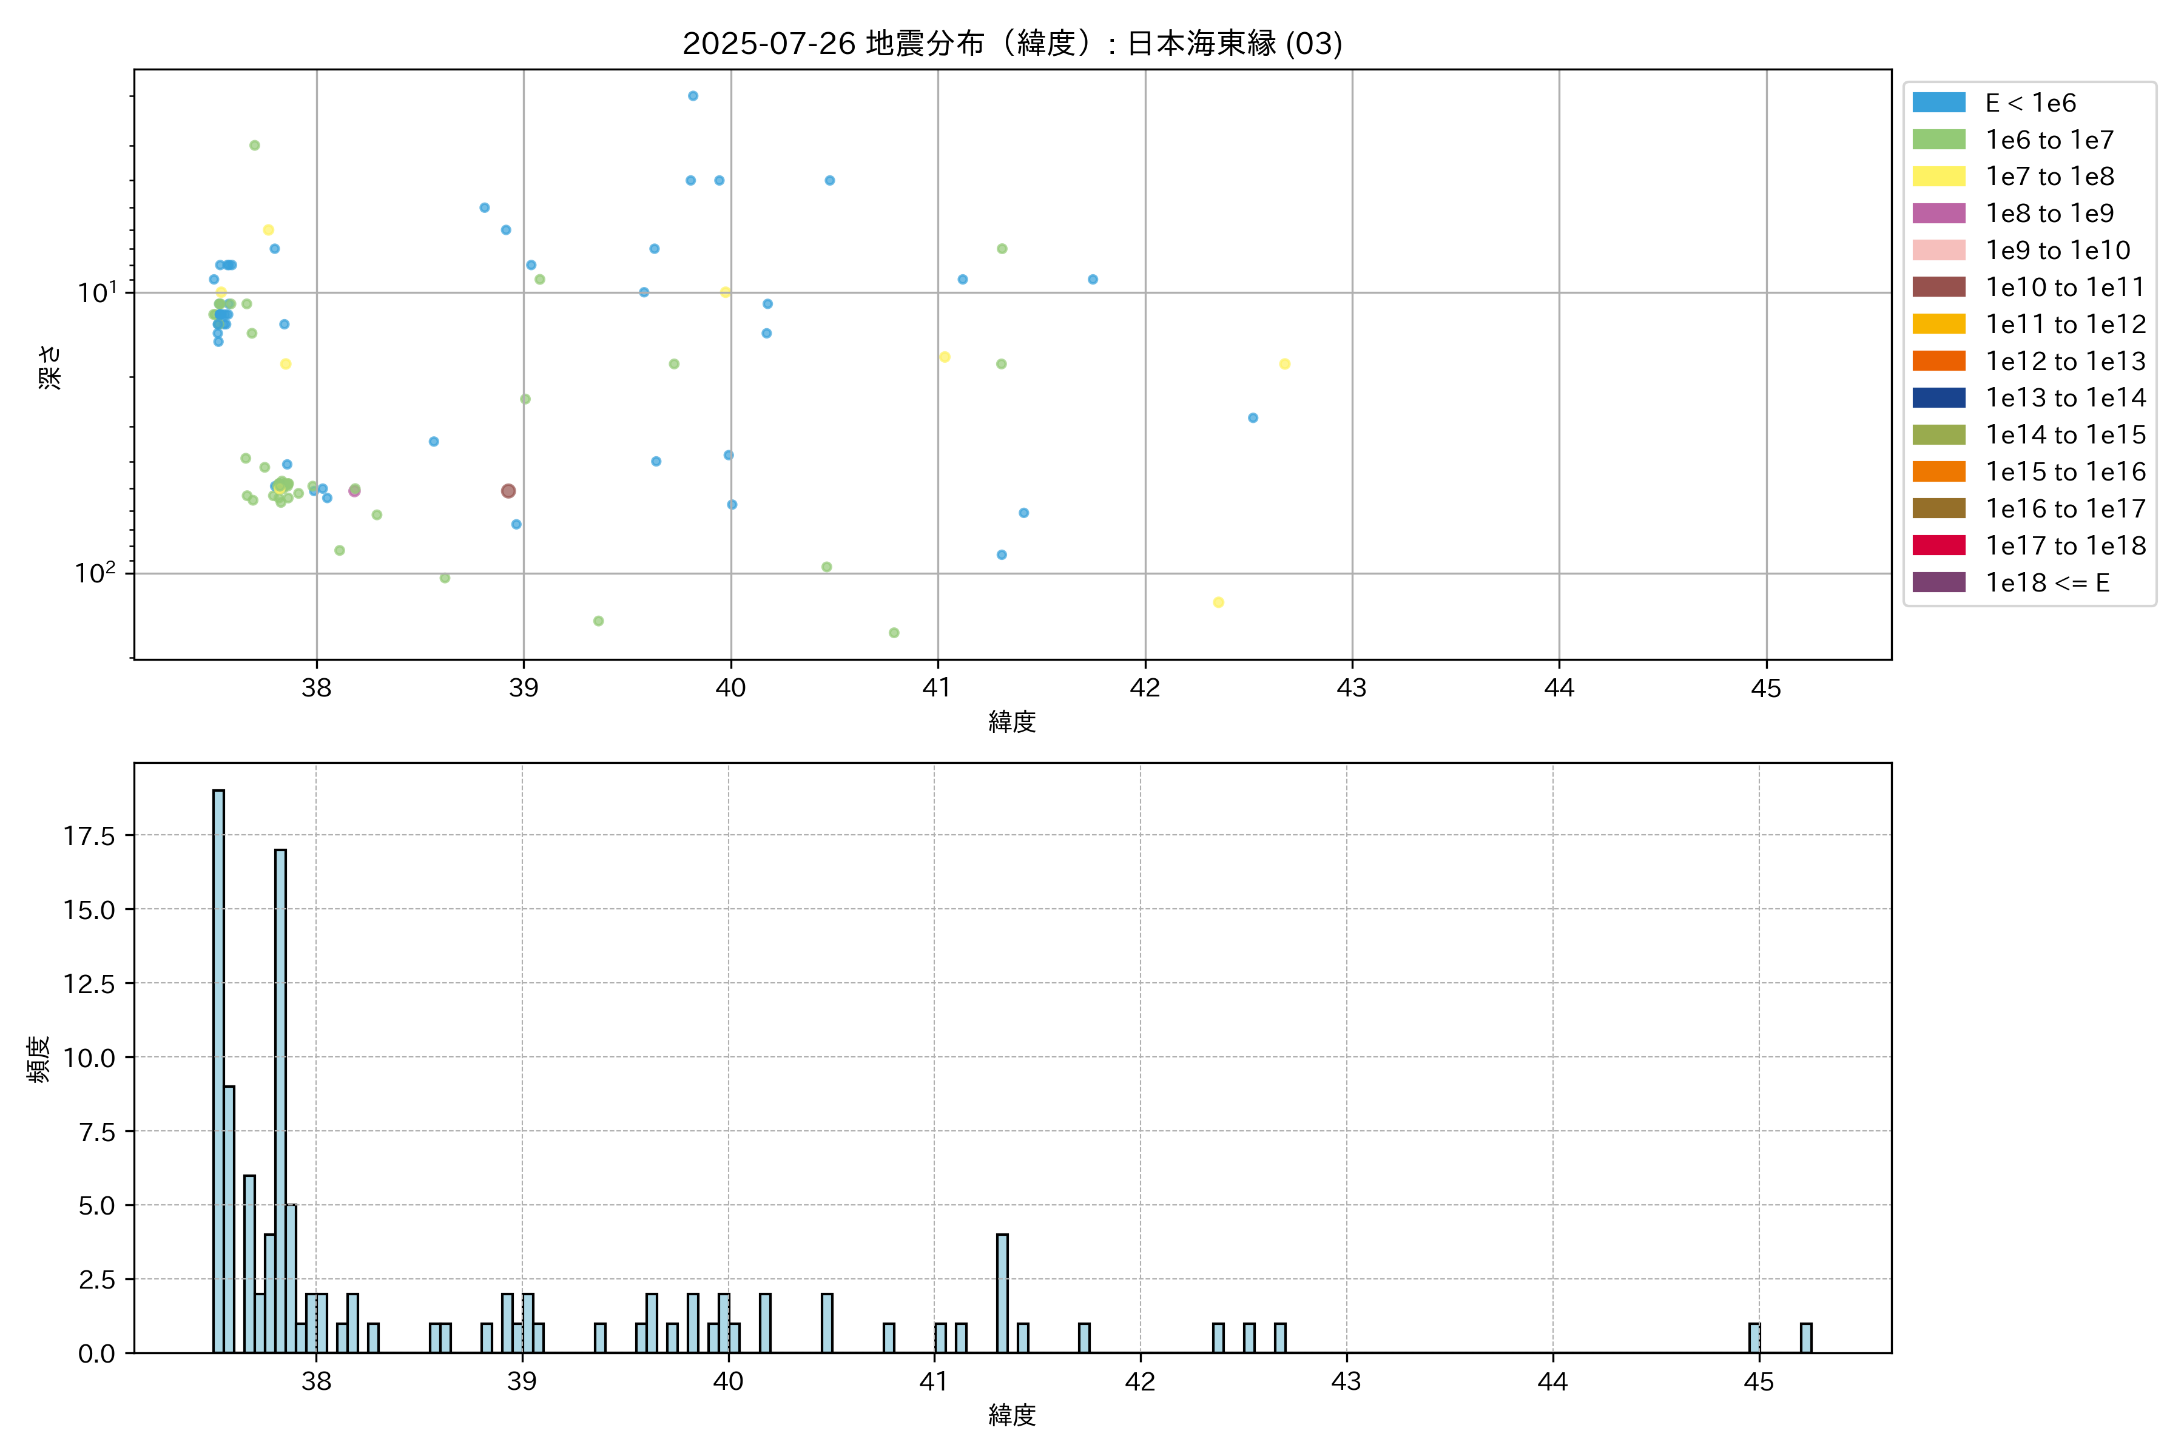Click the magenta 1e8 to 1e9 legend swatch
2184x1456 pixels.
click(1938, 213)
